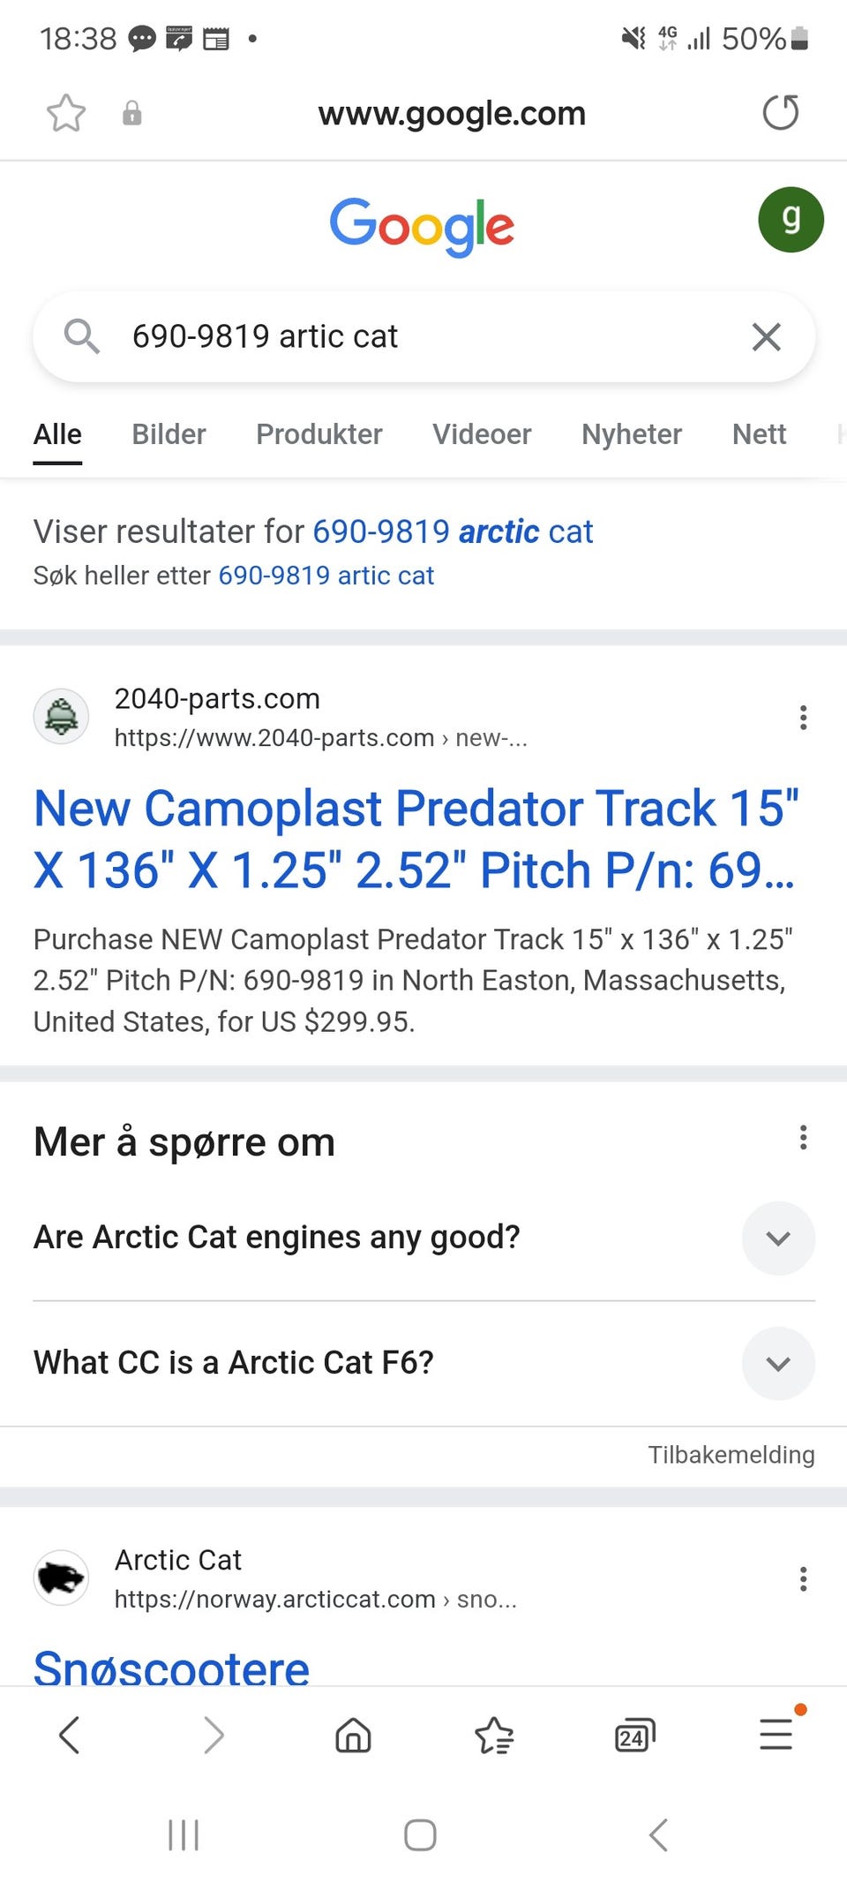This screenshot has width=847, height=1883.
Task: Reload the page with refresh icon
Action: [x=780, y=113]
